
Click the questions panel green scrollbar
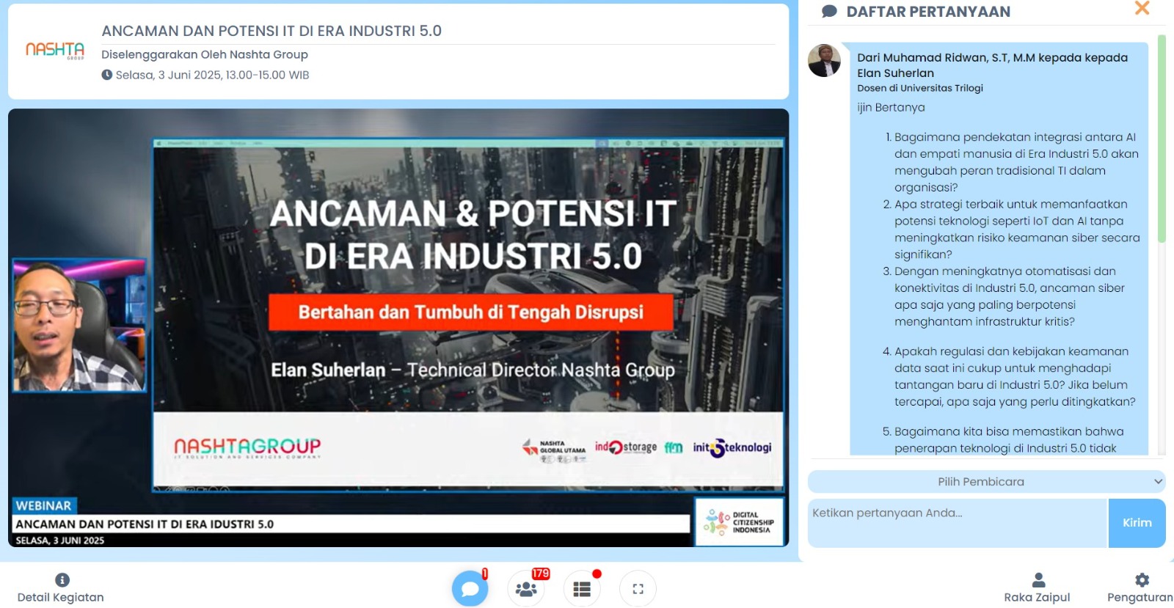1161,139
